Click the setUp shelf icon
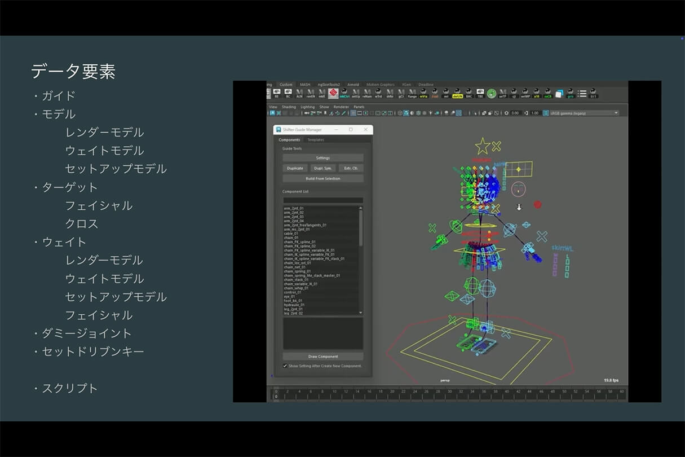 356,93
